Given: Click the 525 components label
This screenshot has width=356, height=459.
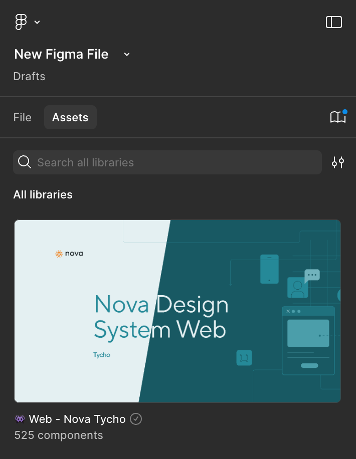Looking at the screenshot, I should 59,435.
